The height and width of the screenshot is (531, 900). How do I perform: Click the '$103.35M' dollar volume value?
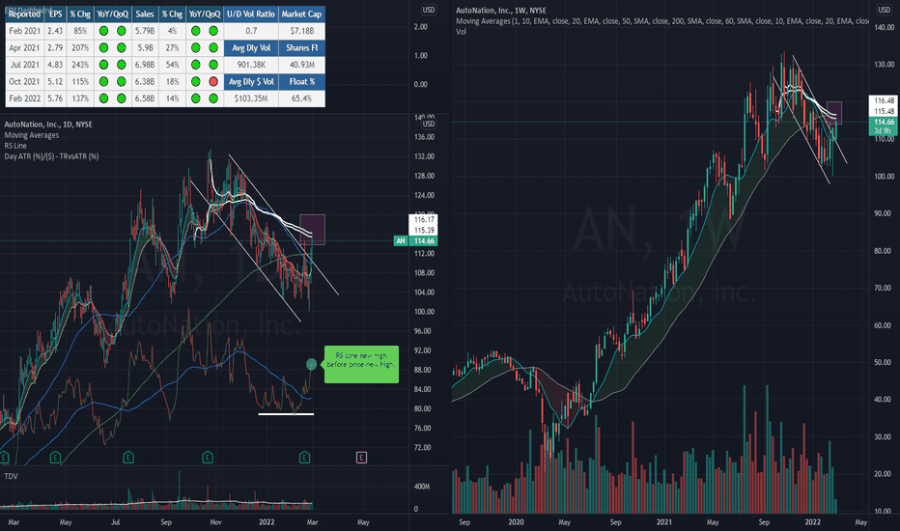251,98
